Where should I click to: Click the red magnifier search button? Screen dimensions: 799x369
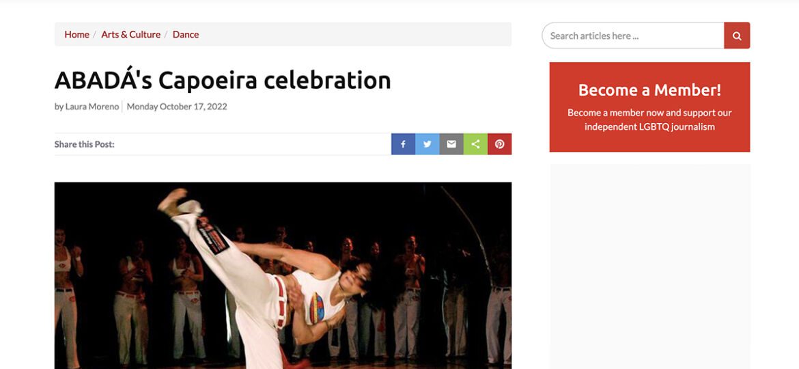coord(737,36)
